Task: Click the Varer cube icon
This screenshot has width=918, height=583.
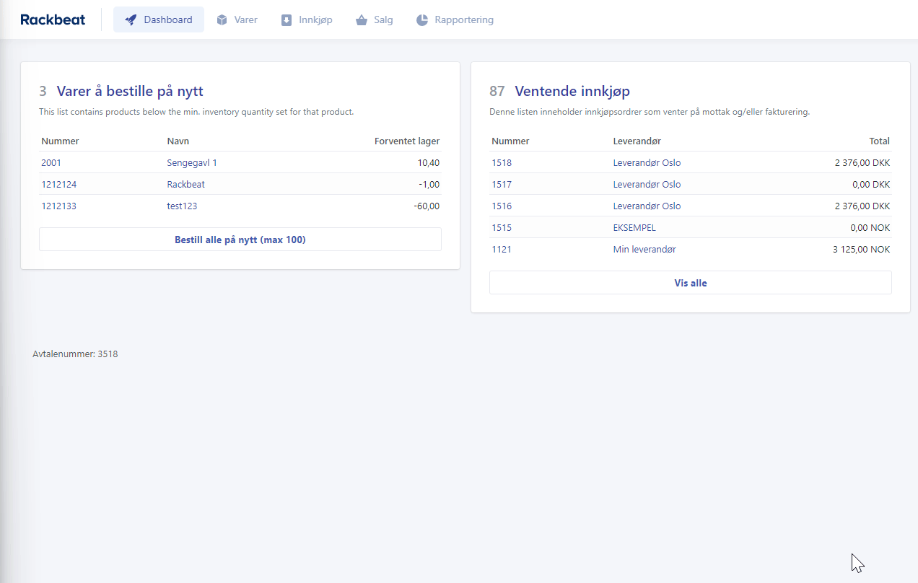Action: point(221,19)
